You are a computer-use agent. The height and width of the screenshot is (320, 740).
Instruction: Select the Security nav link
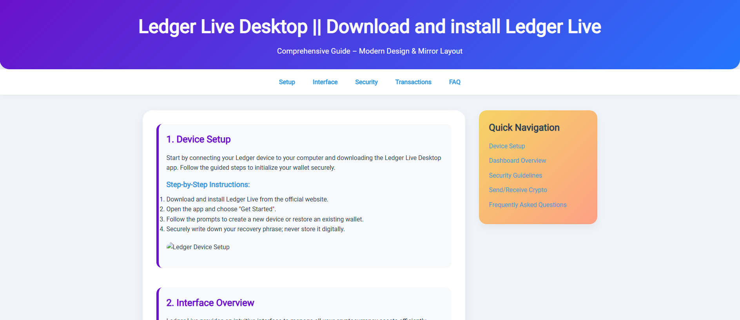tap(366, 82)
